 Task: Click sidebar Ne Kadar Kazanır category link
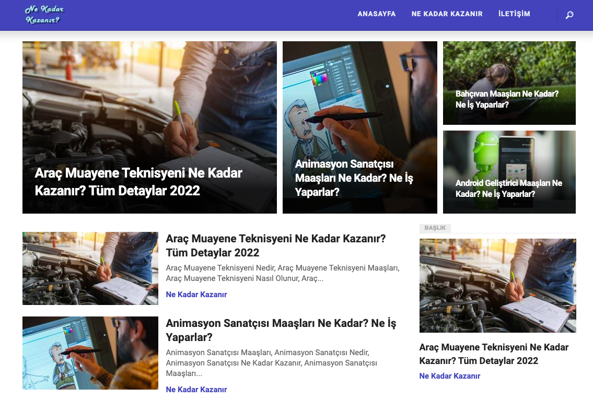(450, 376)
